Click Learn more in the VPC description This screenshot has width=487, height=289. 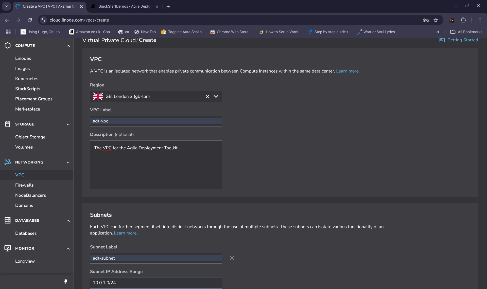347,71
